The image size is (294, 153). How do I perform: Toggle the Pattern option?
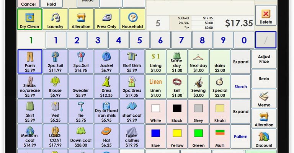[x=241, y=137]
